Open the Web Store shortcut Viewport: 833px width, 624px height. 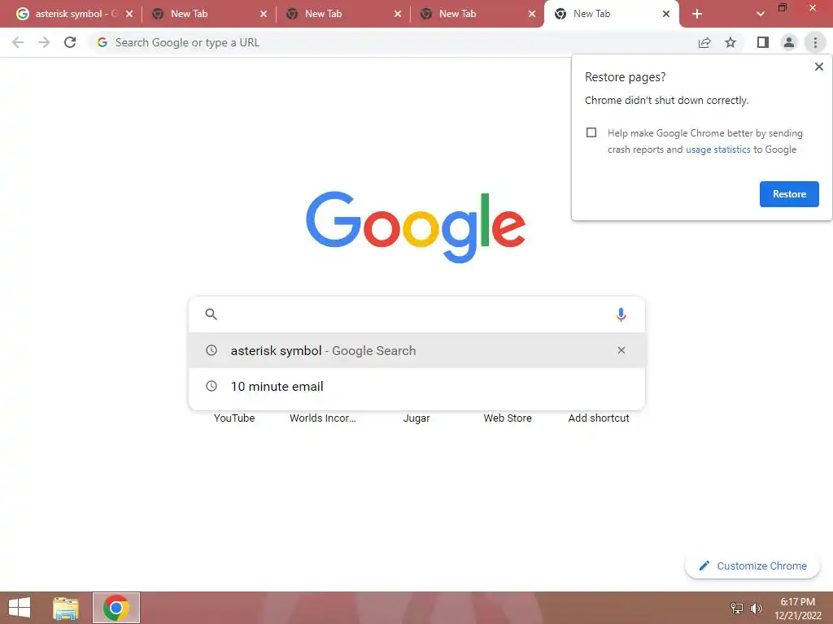(x=508, y=418)
